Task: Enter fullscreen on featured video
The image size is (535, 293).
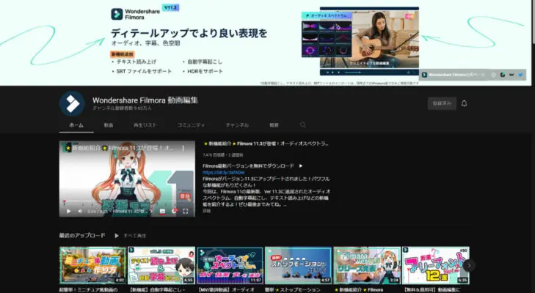Action: 185,211
